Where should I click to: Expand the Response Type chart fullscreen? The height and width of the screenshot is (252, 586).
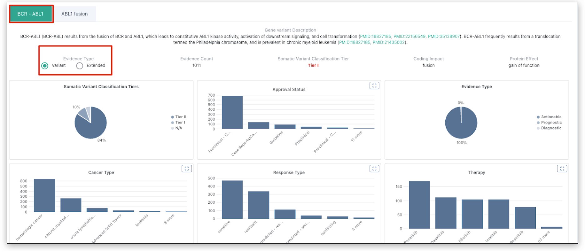coord(374,168)
